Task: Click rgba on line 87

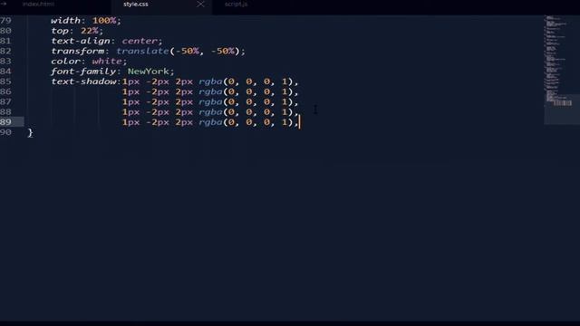Action: coord(211,101)
